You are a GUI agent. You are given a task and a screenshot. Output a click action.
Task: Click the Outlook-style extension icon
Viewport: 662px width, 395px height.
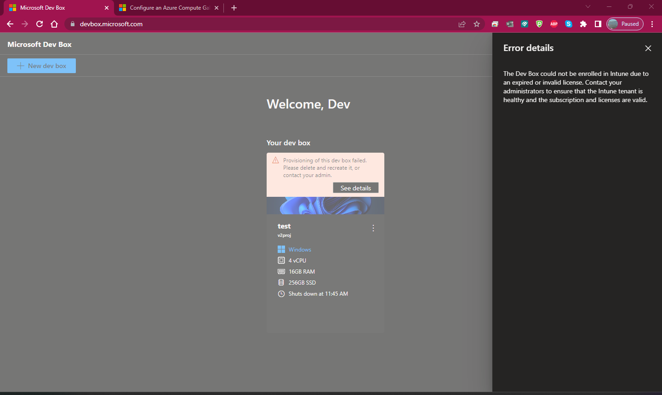[x=510, y=24]
